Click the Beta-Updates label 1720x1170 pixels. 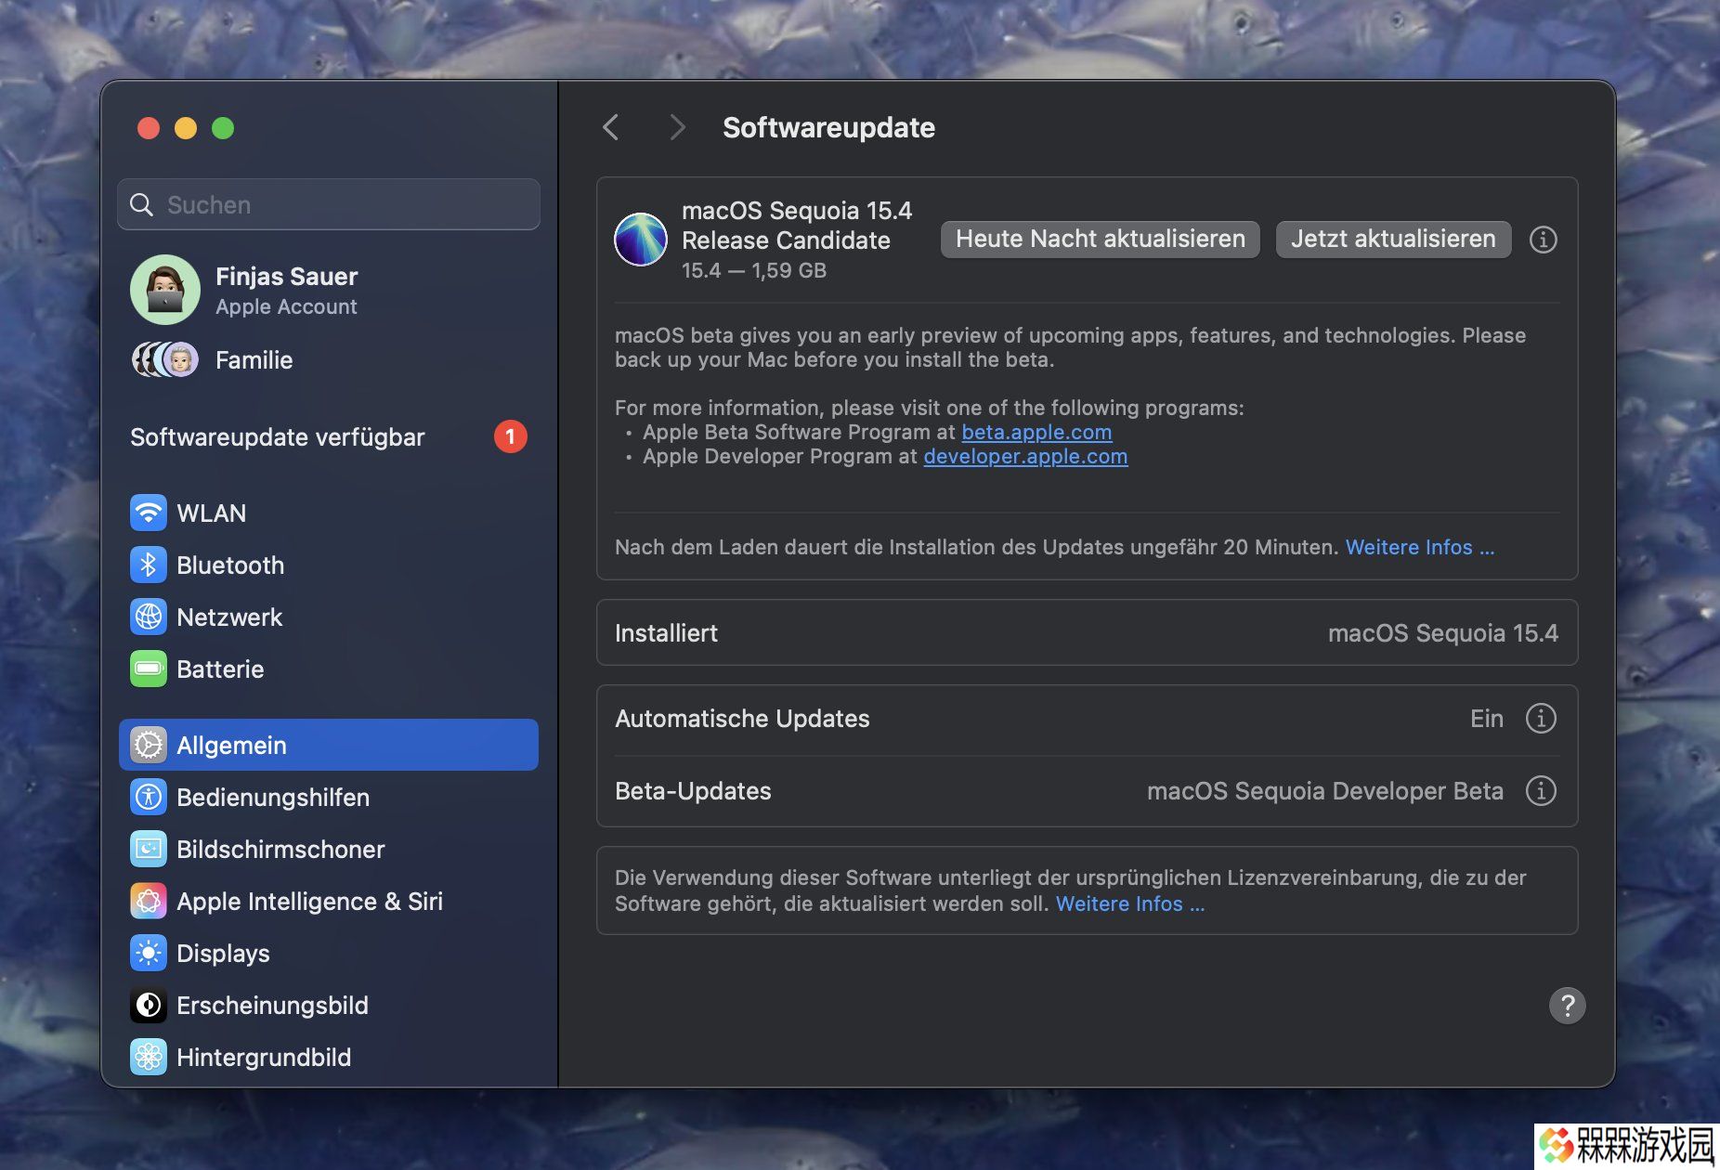coord(693,790)
